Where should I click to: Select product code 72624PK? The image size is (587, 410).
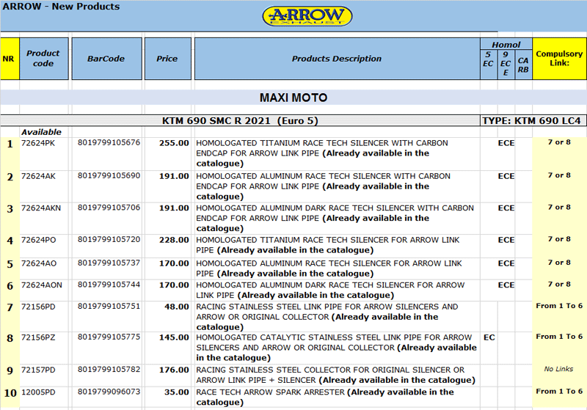pos(38,143)
